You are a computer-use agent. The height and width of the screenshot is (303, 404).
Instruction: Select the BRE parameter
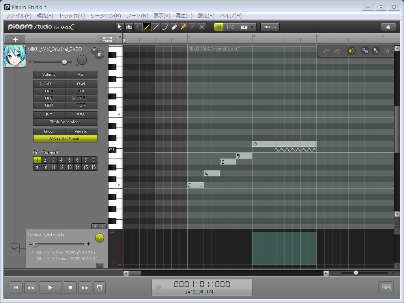click(x=49, y=91)
